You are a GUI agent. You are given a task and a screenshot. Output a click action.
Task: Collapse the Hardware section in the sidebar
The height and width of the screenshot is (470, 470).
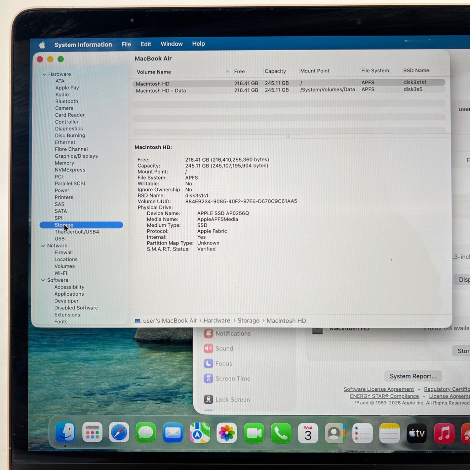44,74
